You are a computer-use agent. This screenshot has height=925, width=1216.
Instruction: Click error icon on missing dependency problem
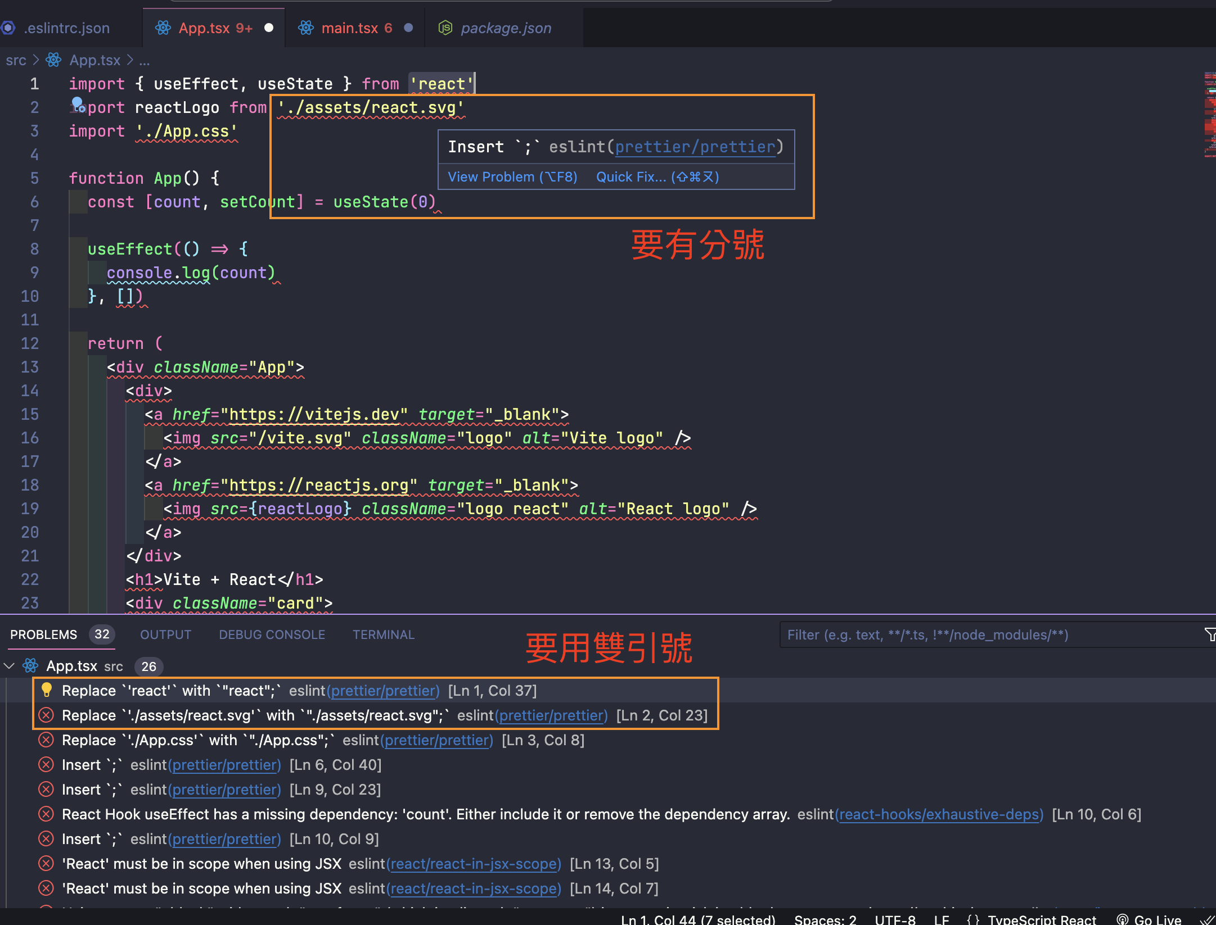[46, 814]
